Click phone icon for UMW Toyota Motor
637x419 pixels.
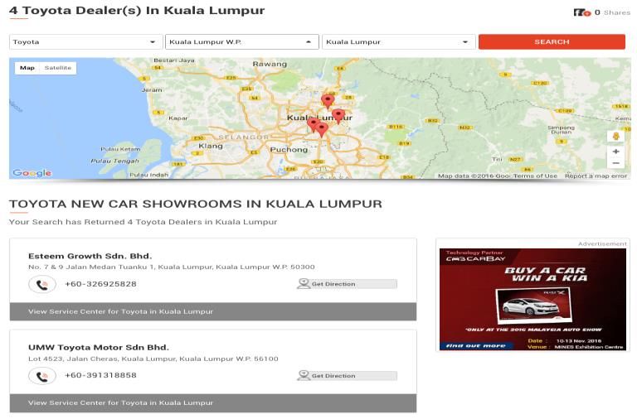(42, 376)
